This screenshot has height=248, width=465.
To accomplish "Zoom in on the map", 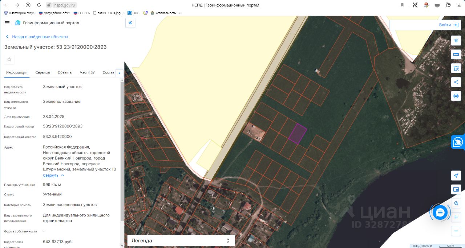I will pyautogui.click(x=456, y=217).
